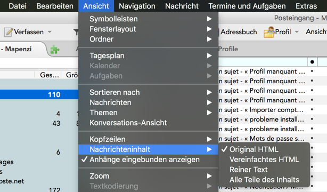
Task: Select Vereinfachtes HTML option
Action: tap(264, 159)
